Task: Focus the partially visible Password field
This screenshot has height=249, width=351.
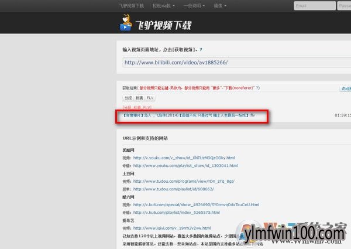Action: point(344,6)
